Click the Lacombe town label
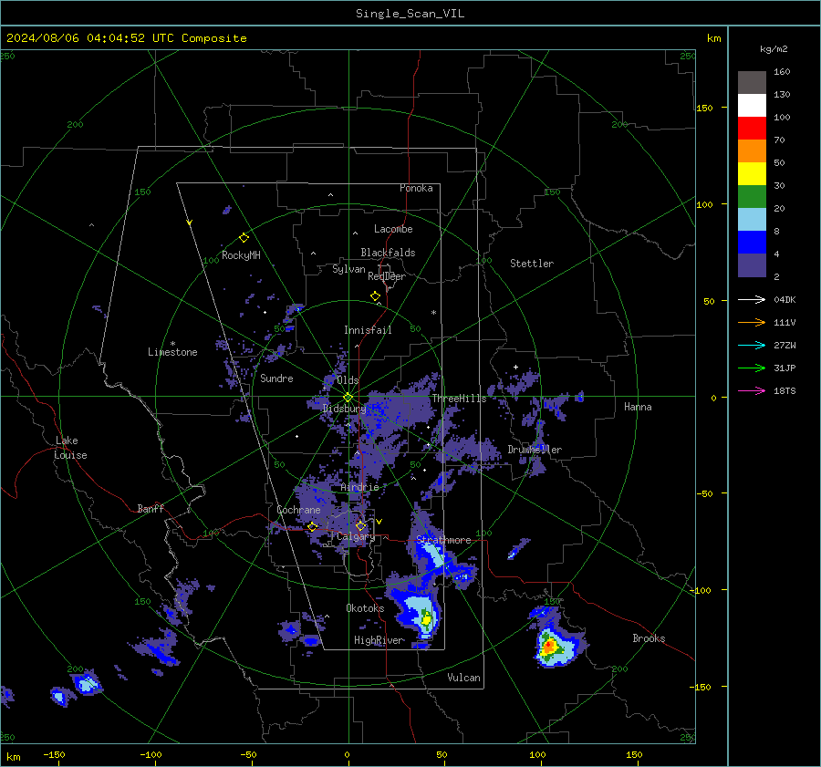The image size is (821, 767). point(393,229)
